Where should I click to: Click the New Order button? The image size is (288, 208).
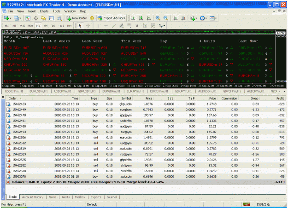coord(77,18)
